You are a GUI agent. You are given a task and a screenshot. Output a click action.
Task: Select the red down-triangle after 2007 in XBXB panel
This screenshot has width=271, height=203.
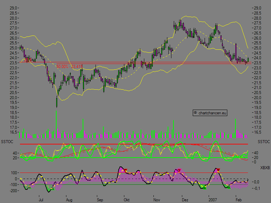(218, 170)
